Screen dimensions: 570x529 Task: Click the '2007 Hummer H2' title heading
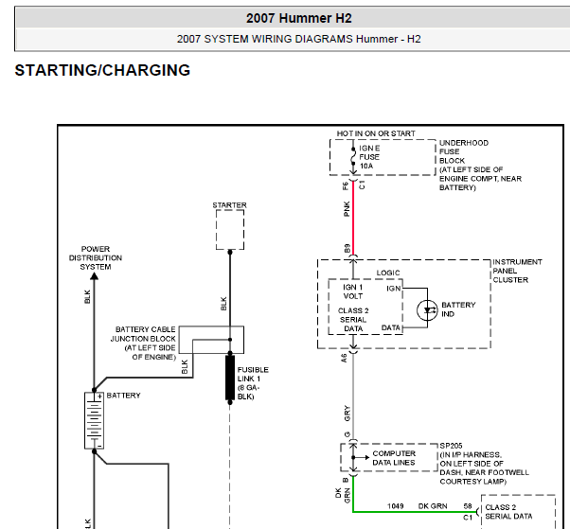[x=298, y=18]
